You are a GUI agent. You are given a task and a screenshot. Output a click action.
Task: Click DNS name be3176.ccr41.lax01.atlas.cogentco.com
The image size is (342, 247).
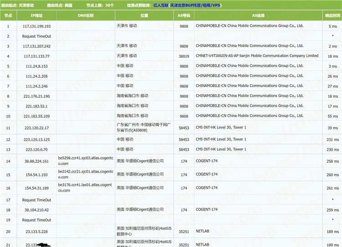(85, 187)
